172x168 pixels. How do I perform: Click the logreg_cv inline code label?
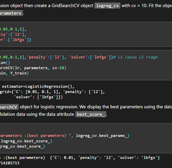(107, 6)
